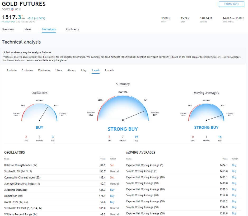Click Buy action for Exponential Moving Average (5)
The height and width of the screenshot is (216, 248).
(x=234, y=165)
